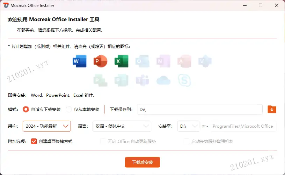Uncheck 创建桌面快捷方式 checkbox

(34, 141)
